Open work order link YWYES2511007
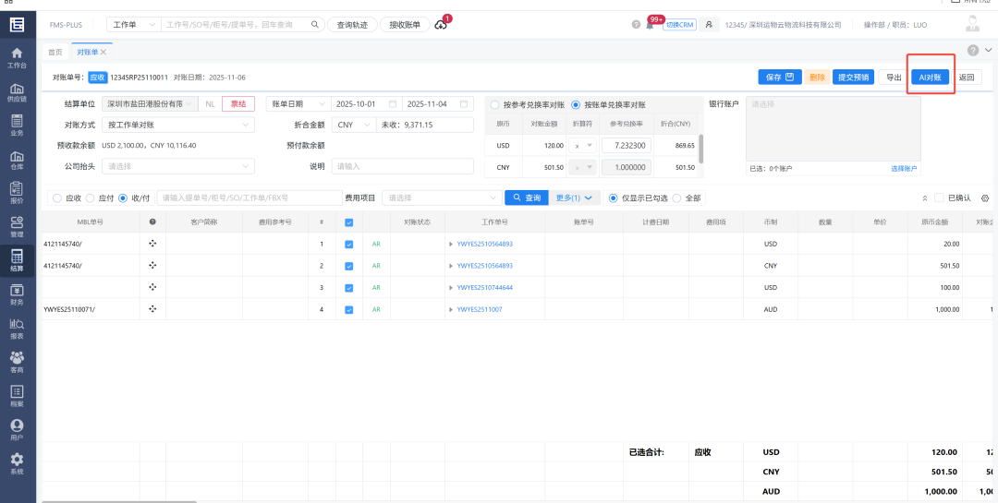Viewport: 998px width, 503px height. [480, 309]
